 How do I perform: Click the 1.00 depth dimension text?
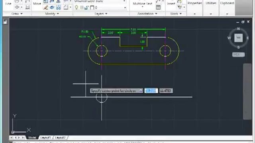(x=142, y=42)
